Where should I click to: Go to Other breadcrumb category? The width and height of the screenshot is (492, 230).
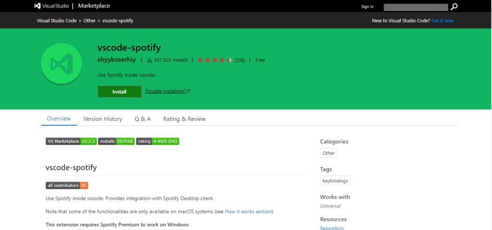(89, 21)
